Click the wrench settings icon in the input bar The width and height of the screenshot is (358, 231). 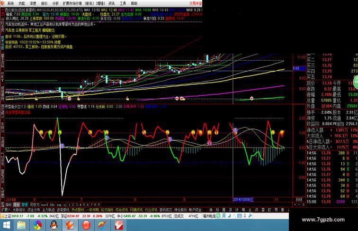(x=250, y=216)
